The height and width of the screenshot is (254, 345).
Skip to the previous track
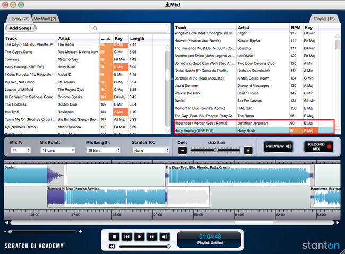pos(126,237)
